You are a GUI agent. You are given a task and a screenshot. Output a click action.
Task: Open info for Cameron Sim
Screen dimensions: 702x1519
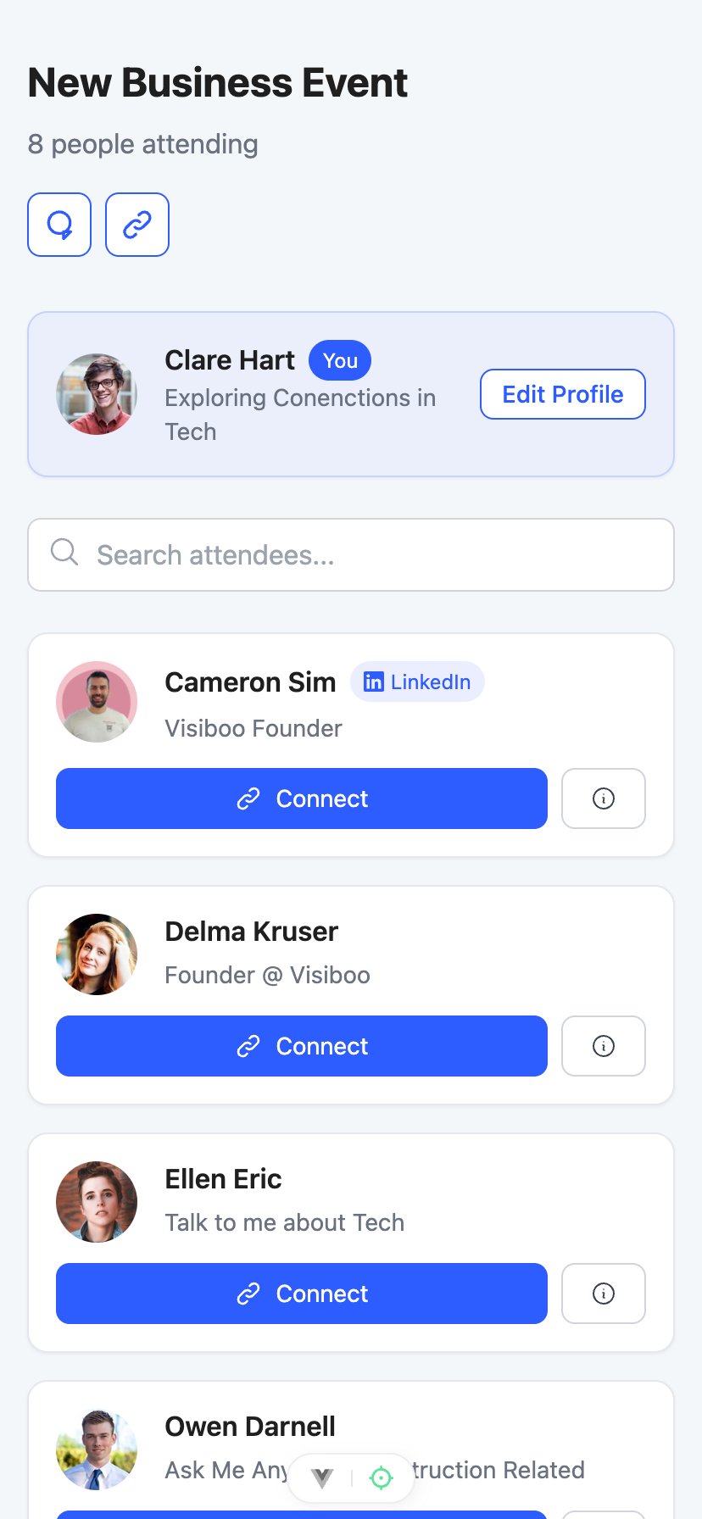tap(604, 798)
